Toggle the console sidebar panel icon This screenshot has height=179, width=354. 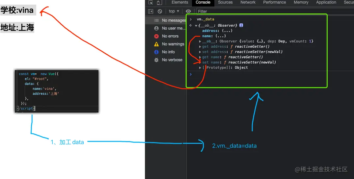pos(150,11)
